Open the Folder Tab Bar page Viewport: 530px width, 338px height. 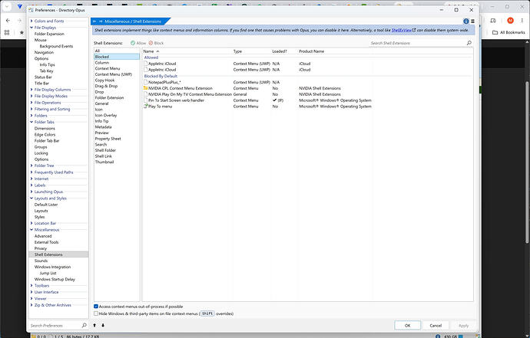click(47, 141)
